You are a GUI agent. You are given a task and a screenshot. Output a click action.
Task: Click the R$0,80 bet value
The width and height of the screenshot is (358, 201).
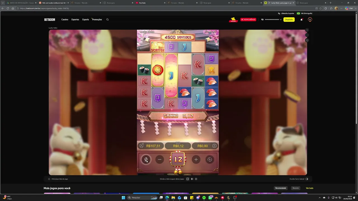pyautogui.click(x=202, y=146)
